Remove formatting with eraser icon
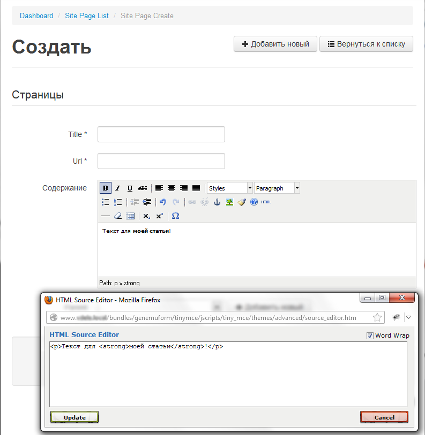Viewport: 425px width, 435px height. tap(117, 216)
